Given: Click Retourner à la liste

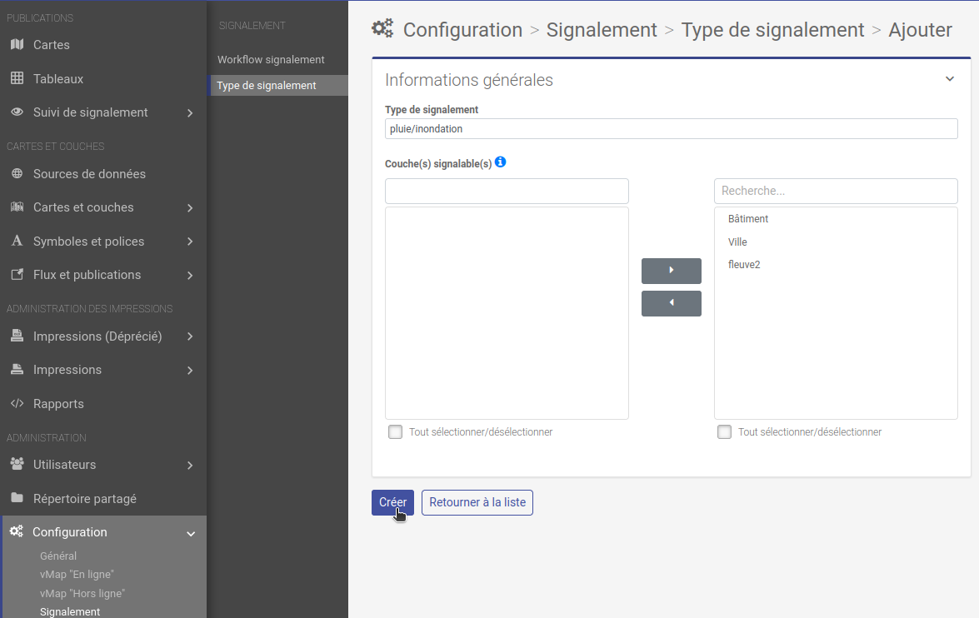Looking at the screenshot, I should pos(477,502).
